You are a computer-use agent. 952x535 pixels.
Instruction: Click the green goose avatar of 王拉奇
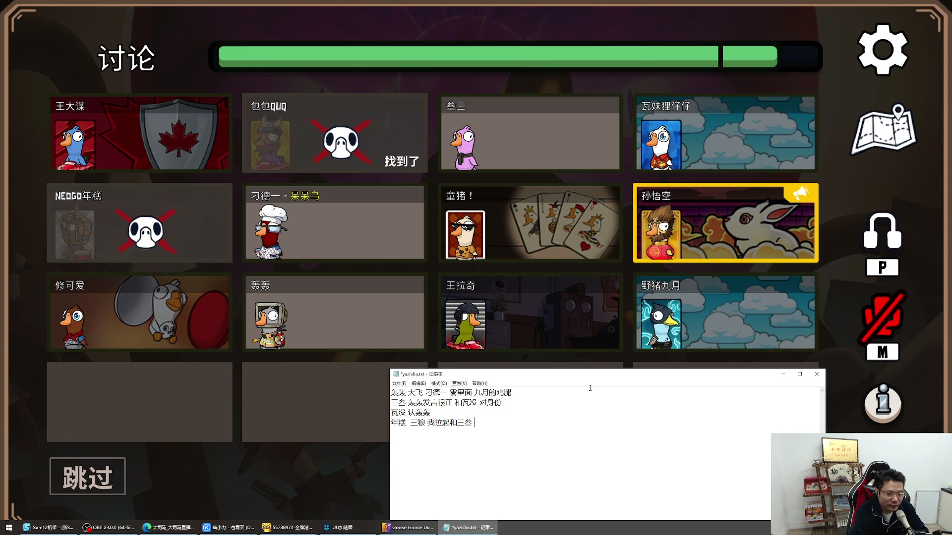click(466, 324)
